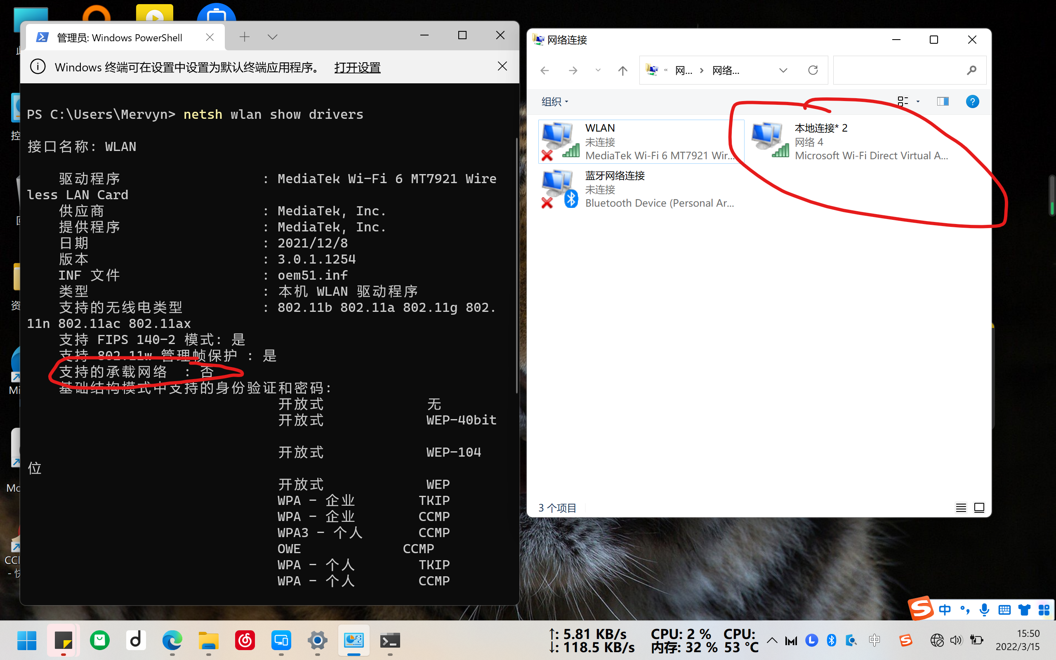Click the driver version '3.0.1.1254'
This screenshot has width=1056, height=660.
[x=316, y=259]
